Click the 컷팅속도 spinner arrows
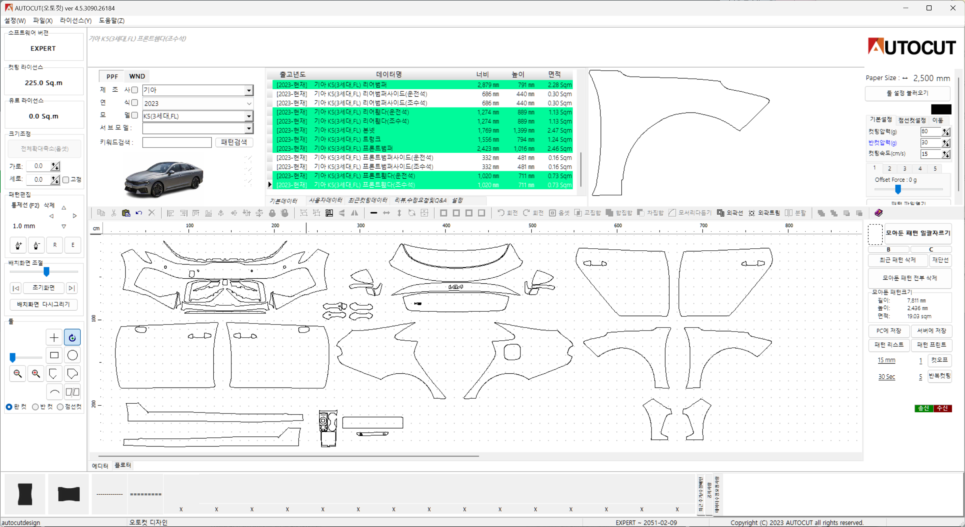Image resolution: width=965 pixels, height=527 pixels. pyautogui.click(x=946, y=154)
